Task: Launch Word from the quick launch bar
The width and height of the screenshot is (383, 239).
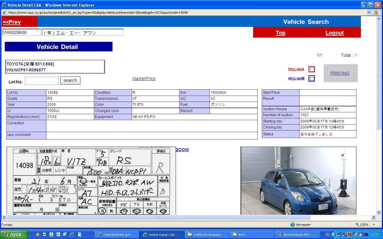Action: coord(58,235)
